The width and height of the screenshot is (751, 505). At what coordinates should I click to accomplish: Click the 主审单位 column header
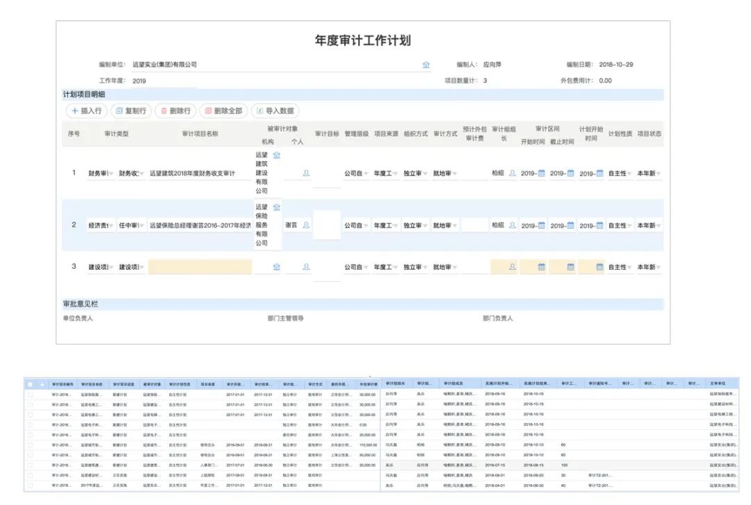pos(718,384)
